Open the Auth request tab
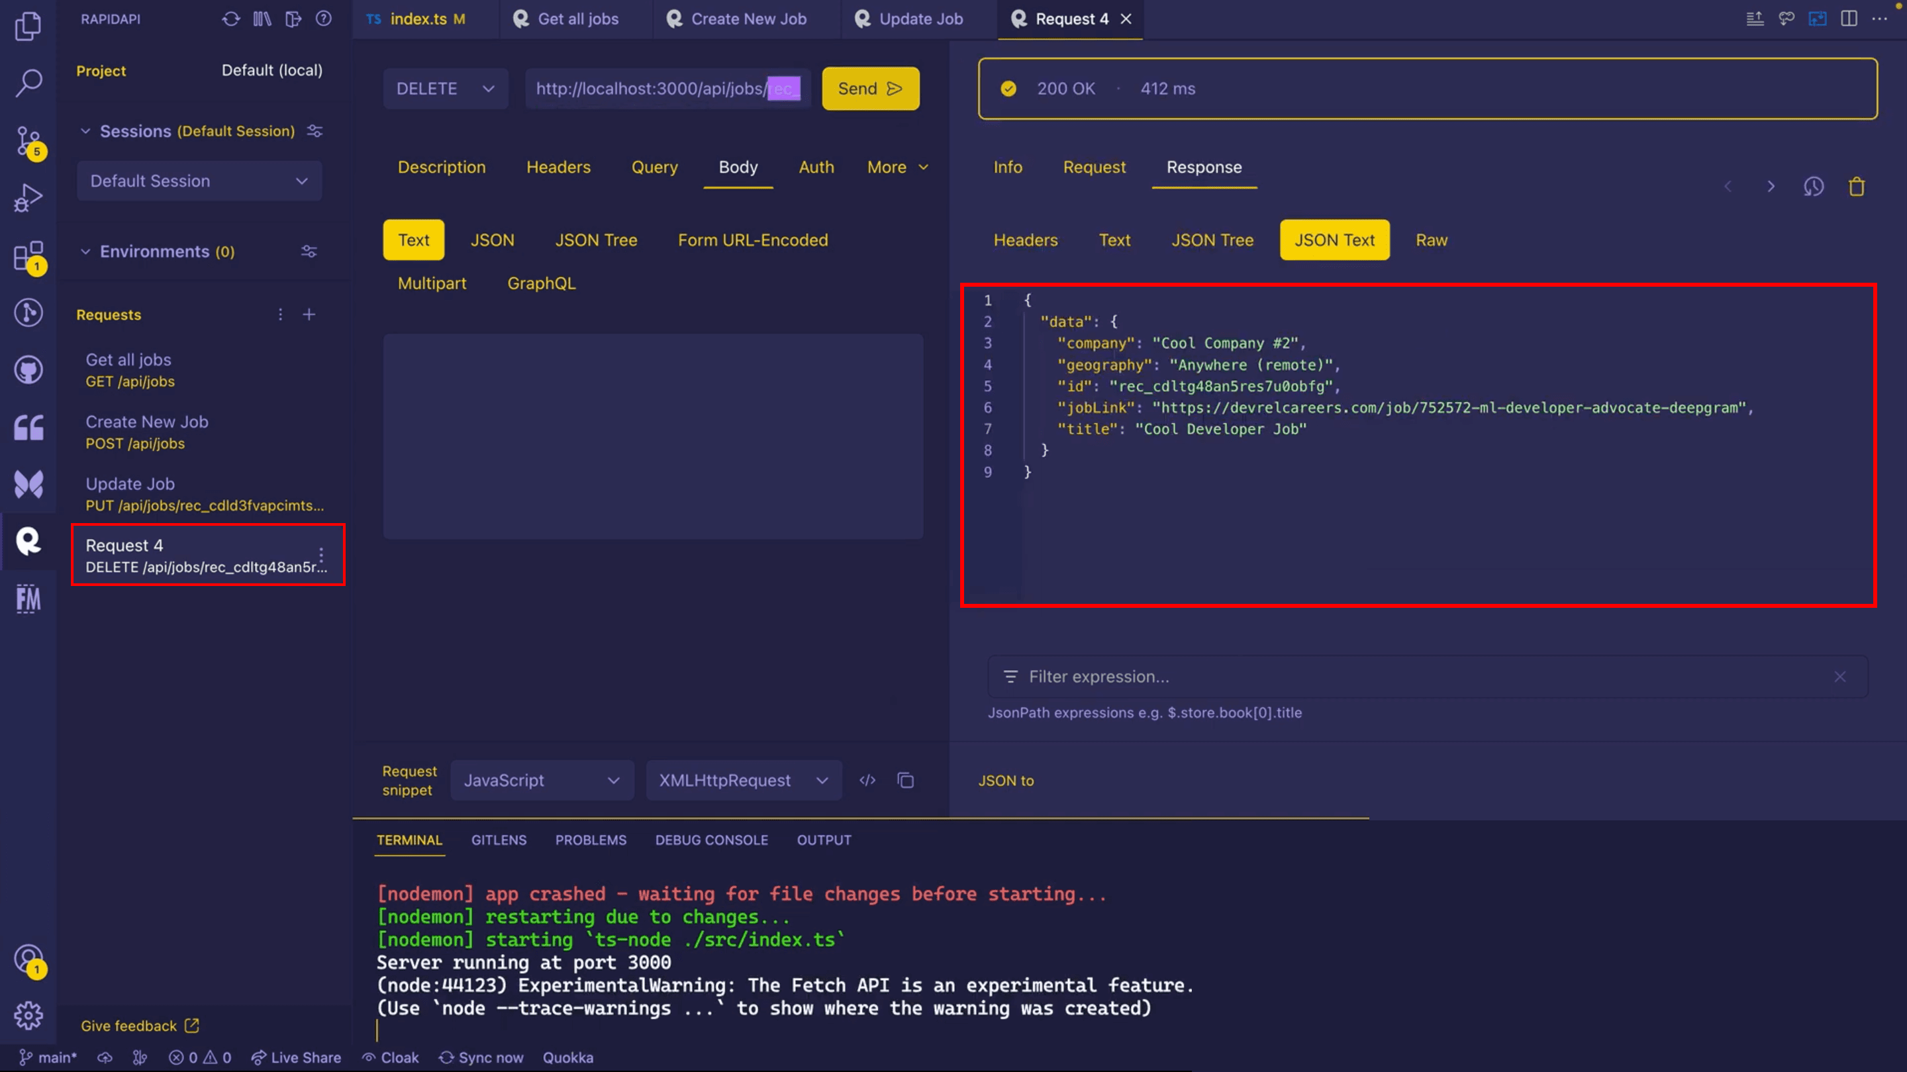Image resolution: width=1907 pixels, height=1072 pixels. [816, 168]
